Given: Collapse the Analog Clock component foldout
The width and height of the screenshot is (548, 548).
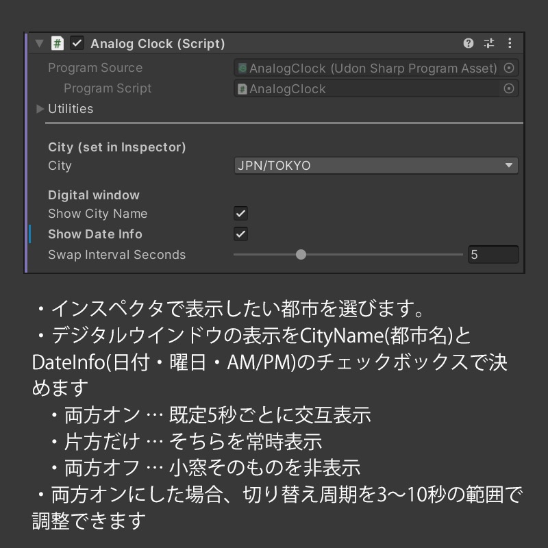Looking at the screenshot, I should click(x=39, y=43).
